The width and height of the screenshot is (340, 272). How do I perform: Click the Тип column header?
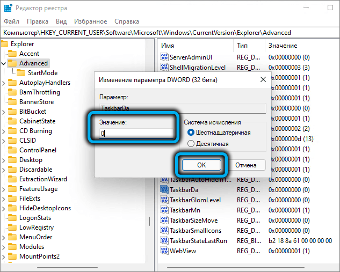pyautogui.click(x=242, y=46)
